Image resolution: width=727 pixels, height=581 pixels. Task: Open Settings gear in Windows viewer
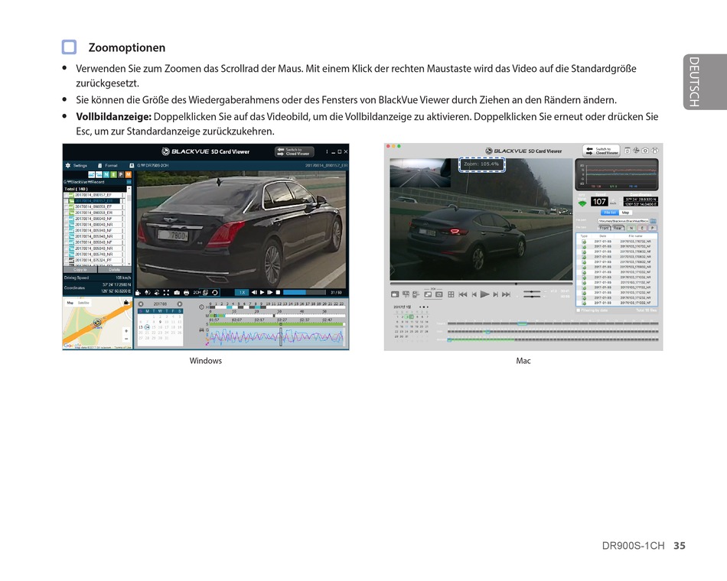tap(67, 165)
